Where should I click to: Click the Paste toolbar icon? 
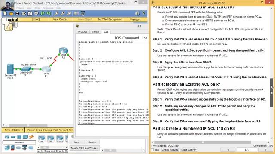[x=36, y=13]
